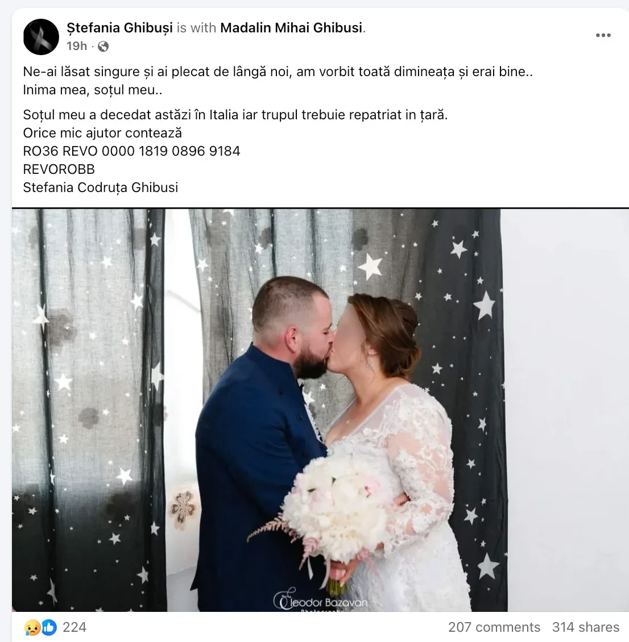Open the black ribbon profile avatar
Viewport: 629px width, 642px height.
point(41,37)
